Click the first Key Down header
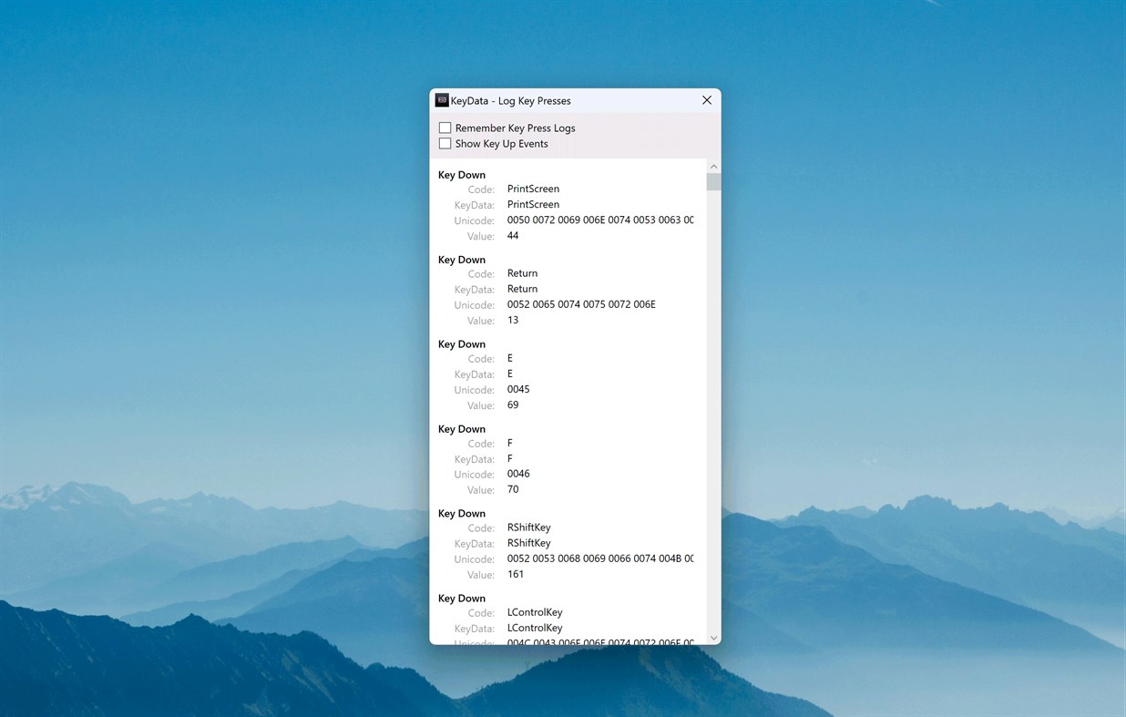Screen dimensions: 1126x717 pyautogui.click(x=462, y=174)
